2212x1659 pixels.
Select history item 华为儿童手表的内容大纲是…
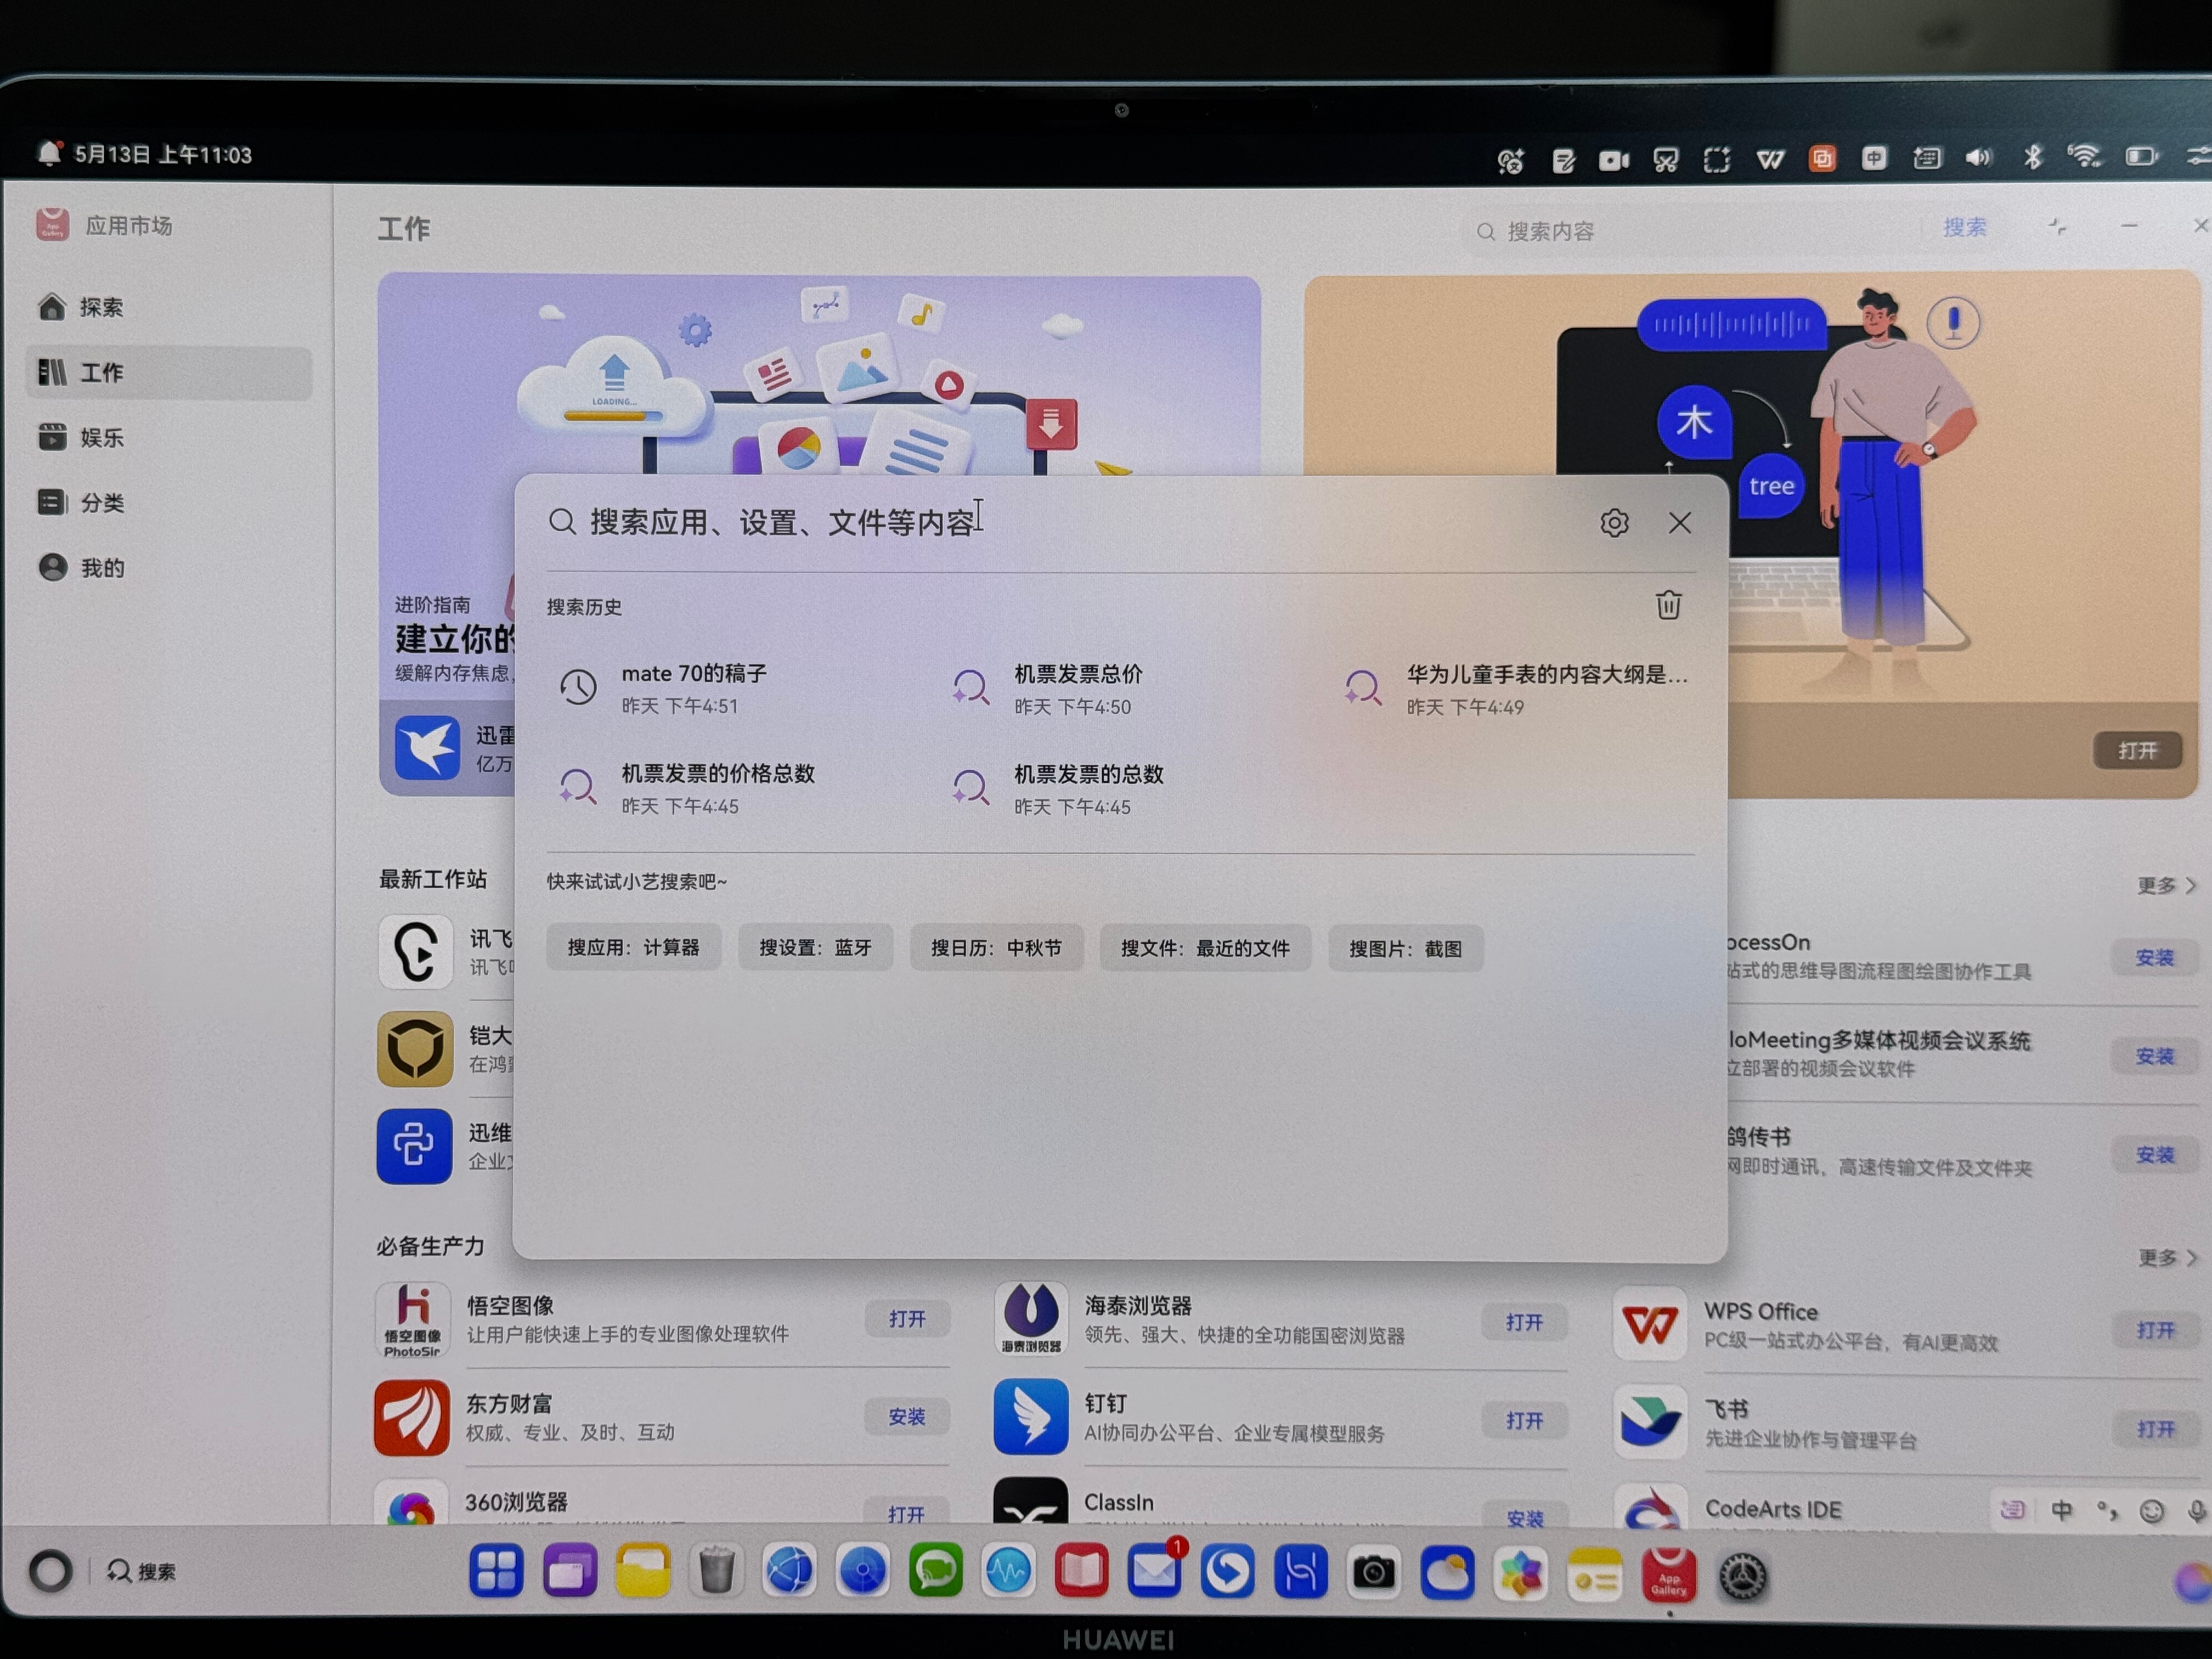click(x=1516, y=689)
